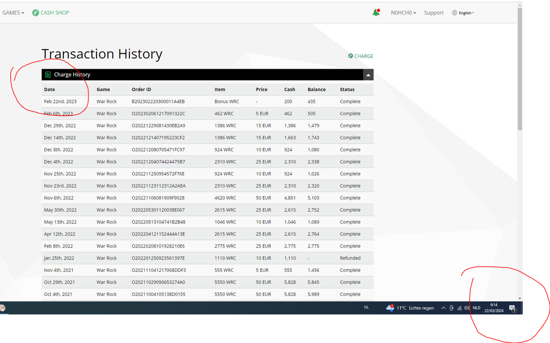
Task: Select order ID O202111041217068DDF3
Action: coord(159,270)
